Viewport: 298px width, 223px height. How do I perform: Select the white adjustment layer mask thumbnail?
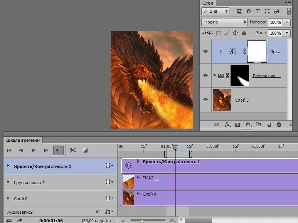coord(257,51)
